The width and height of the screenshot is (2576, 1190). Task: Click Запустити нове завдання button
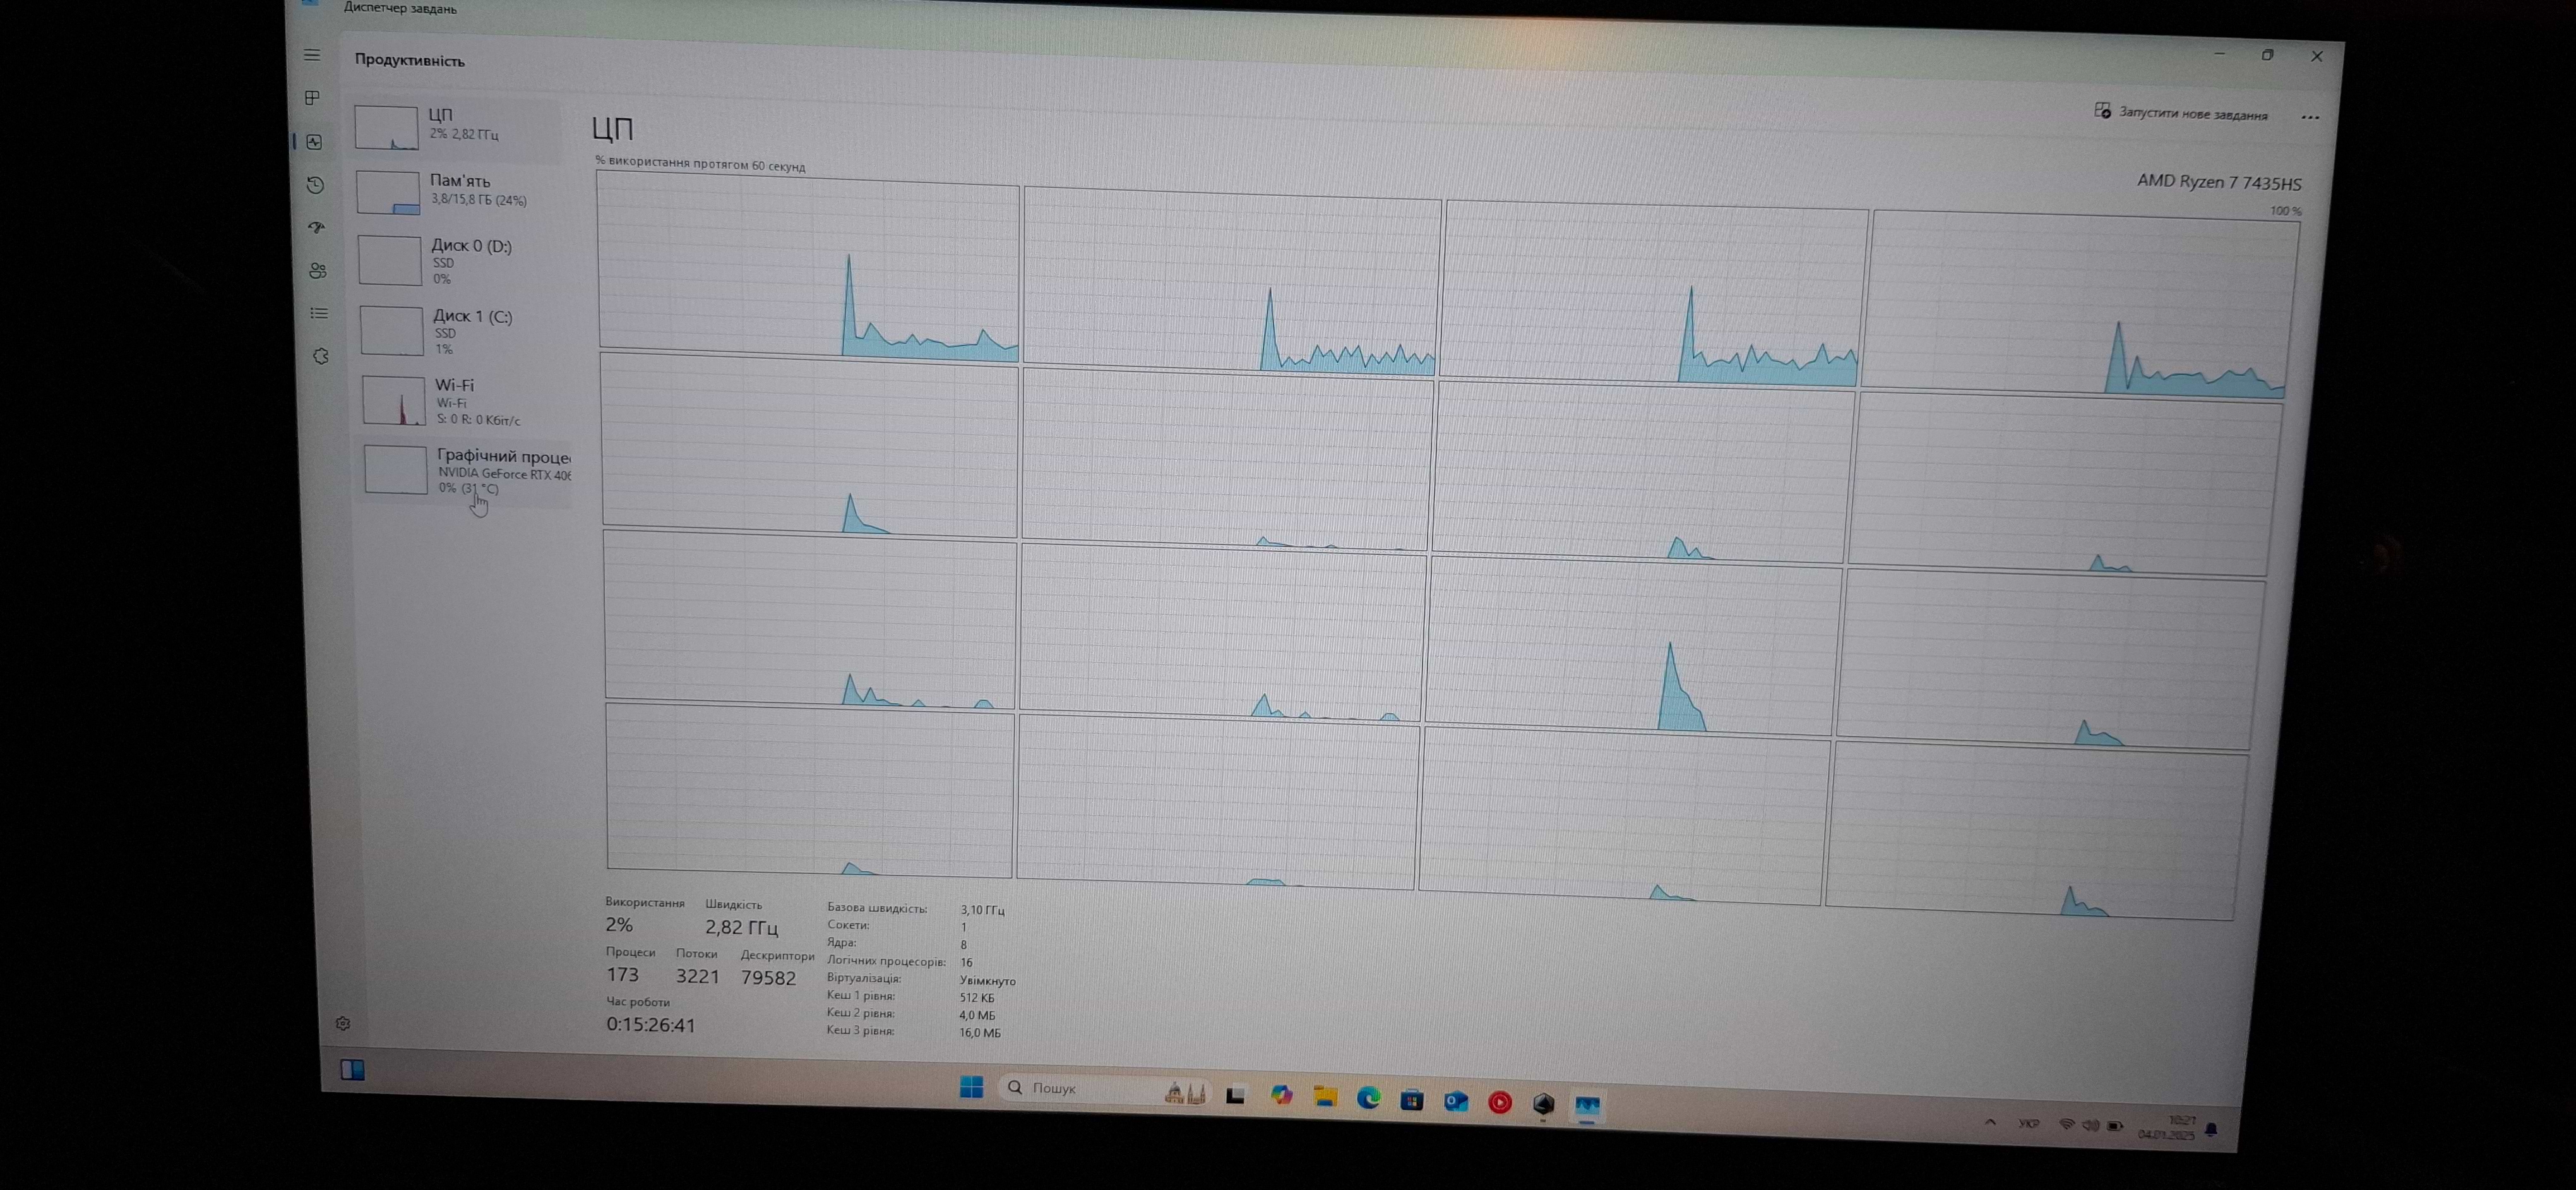[2181, 113]
